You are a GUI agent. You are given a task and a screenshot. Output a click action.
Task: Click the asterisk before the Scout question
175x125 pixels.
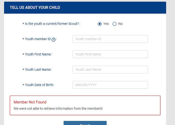tap(23, 24)
